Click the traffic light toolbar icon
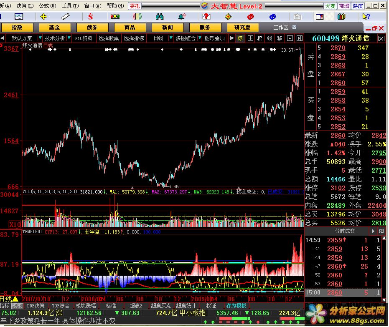The image size is (389, 327). pos(115,17)
